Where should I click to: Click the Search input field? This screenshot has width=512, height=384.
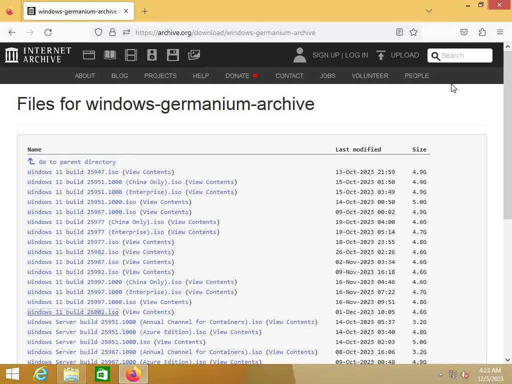(x=460, y=55)
